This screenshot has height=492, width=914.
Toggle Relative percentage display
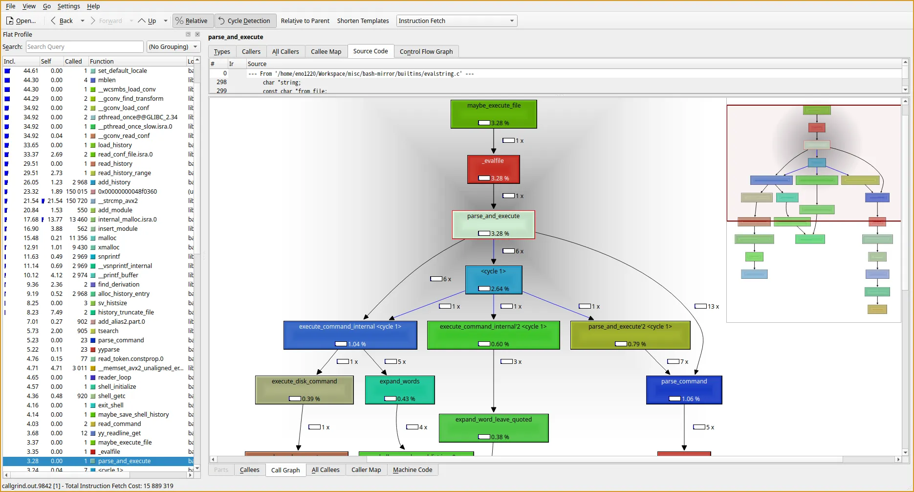(192, 21)
